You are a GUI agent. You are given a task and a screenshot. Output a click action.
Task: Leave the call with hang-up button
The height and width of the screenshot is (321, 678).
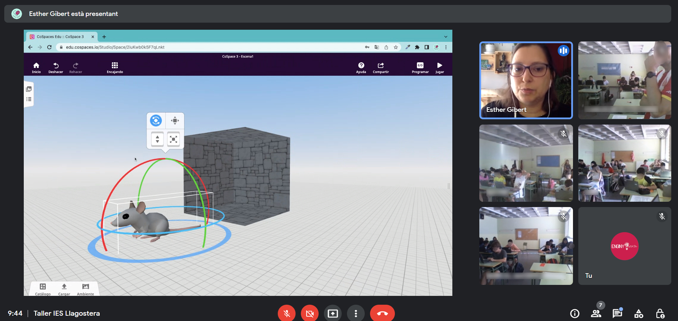(382, 313)
